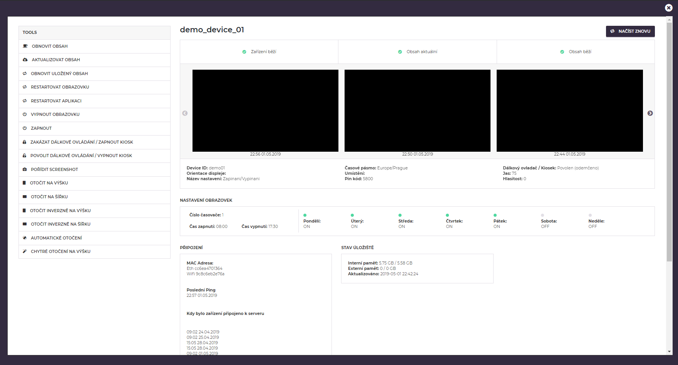Viewport: 678px width, 365px height.
Task: Click the restart icon beside Restartovat obrazovku
Action: click(x=25, y=87)
